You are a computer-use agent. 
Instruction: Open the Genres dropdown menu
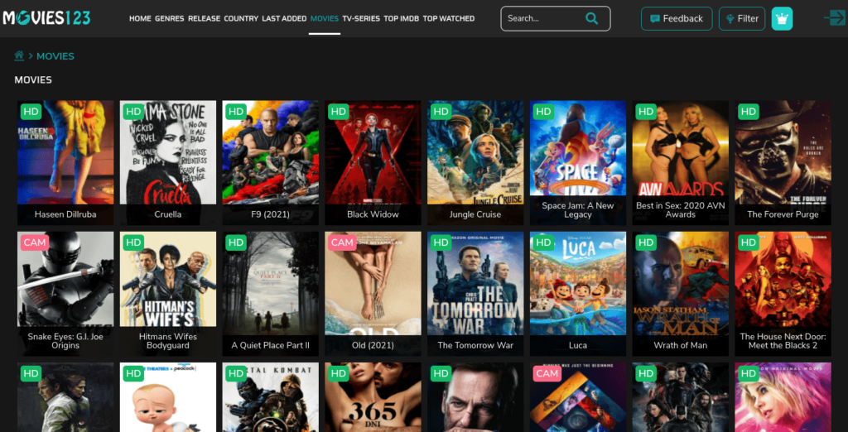170,18
